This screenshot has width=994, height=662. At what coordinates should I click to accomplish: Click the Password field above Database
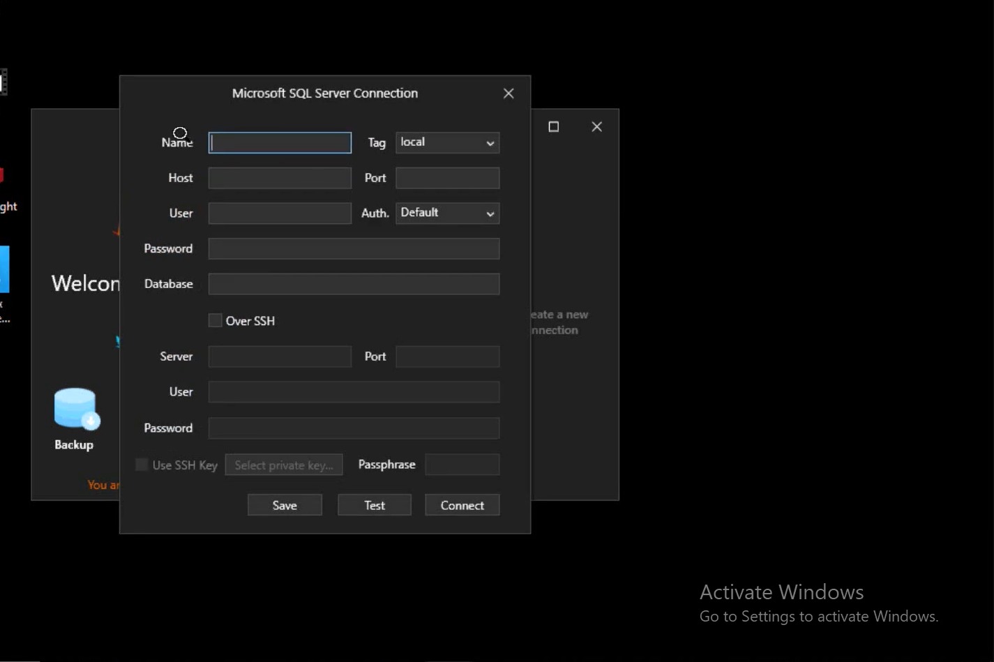[x=354, y=249]
